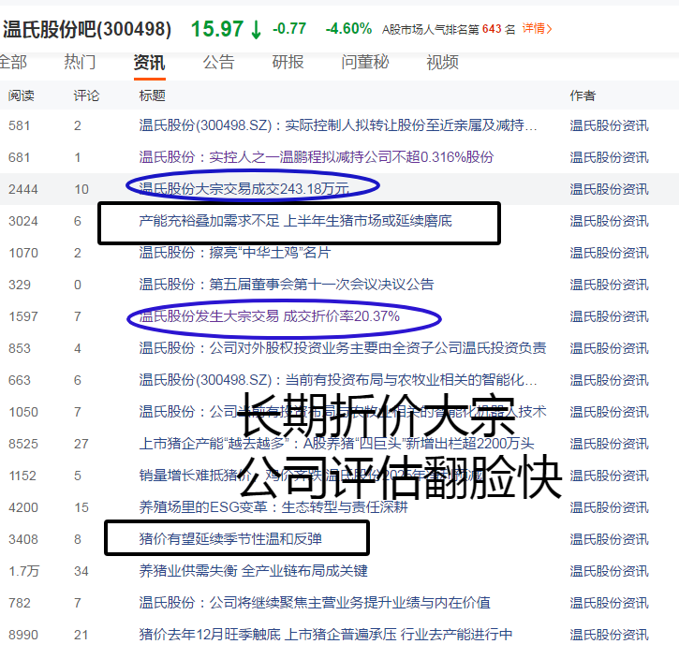Click the 作者 column header
Screen dimensions: 679x659
click(583, 95)
